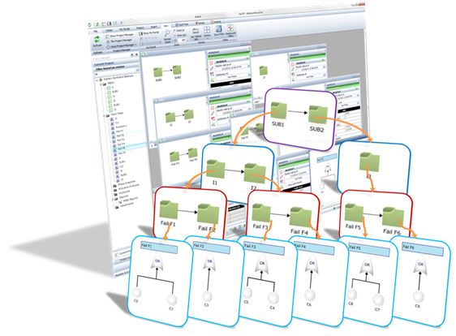Open the Window tiles icon in ribbon
This screenshot has width=456, height=336.
(x=207, y=30)
